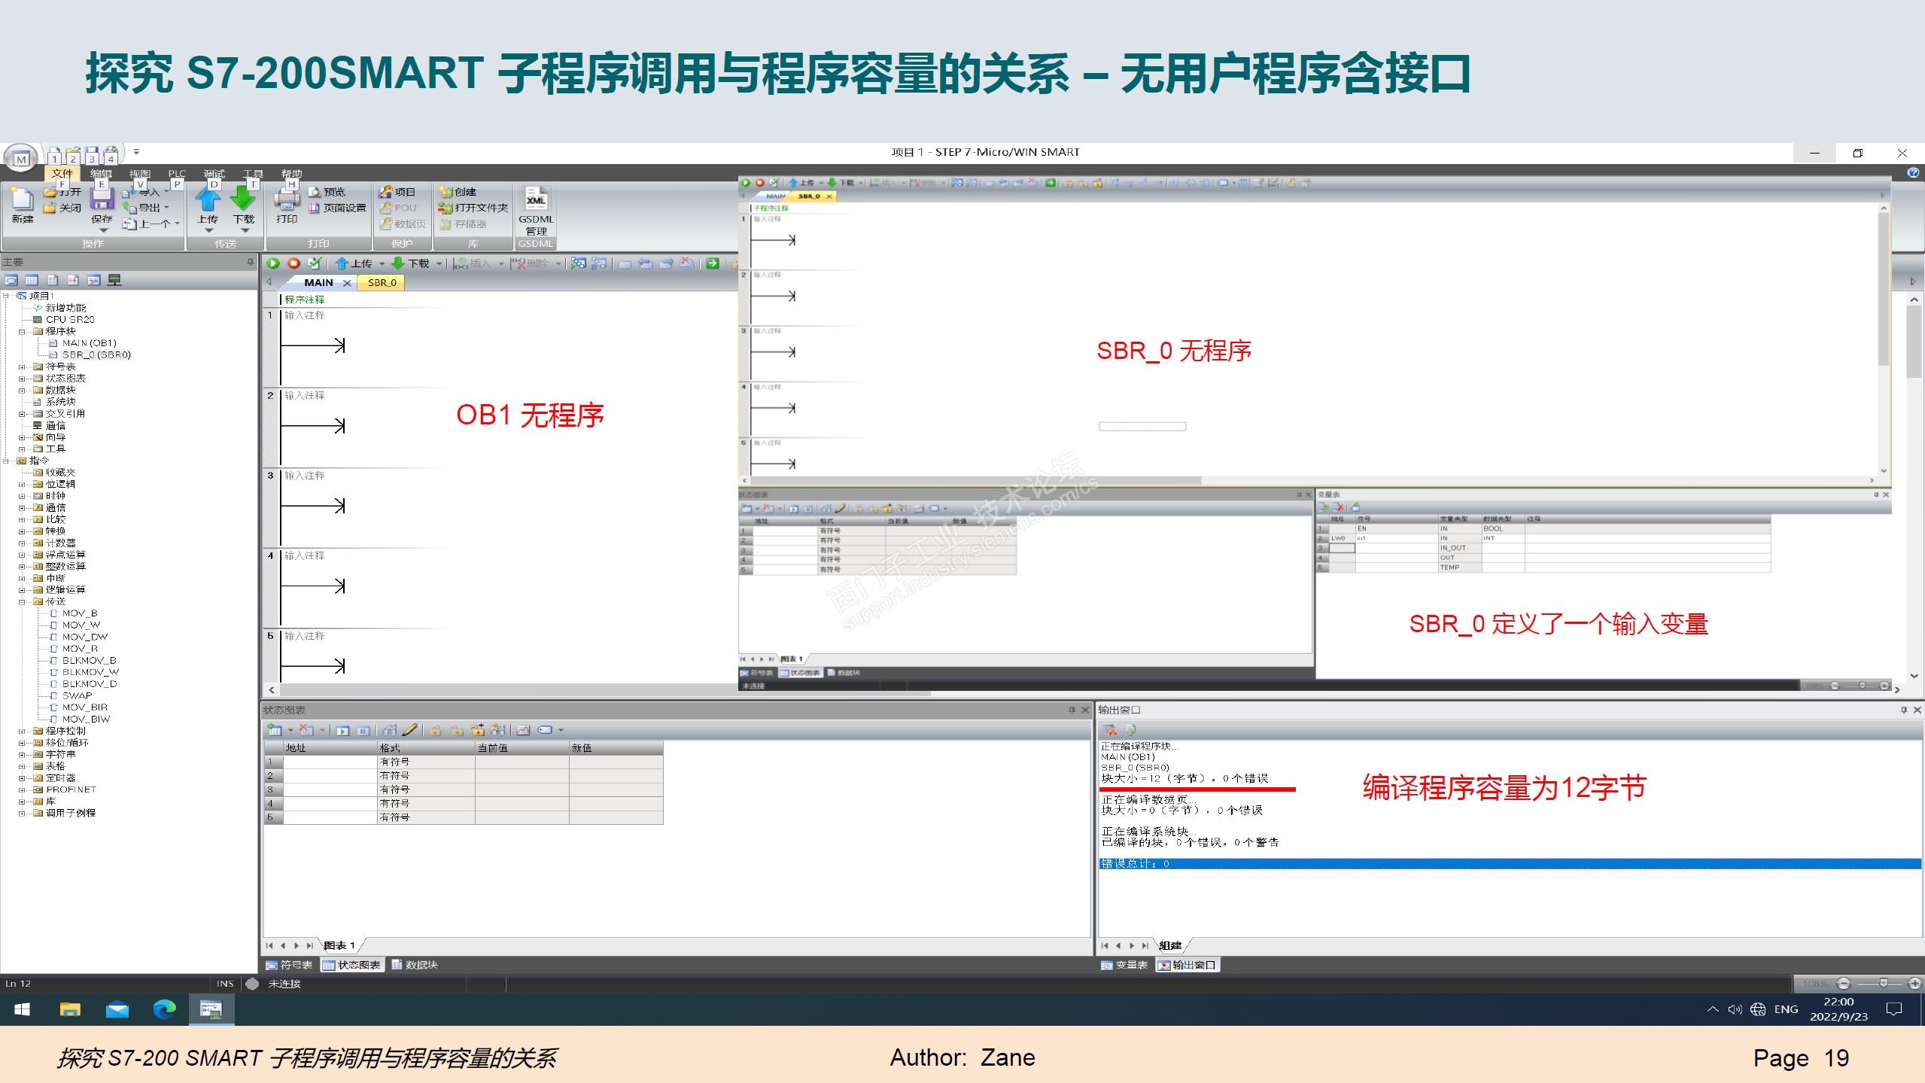The image size is (1925, 1083).
Task: Click the 页面设置 page setup button
Action: pyautogui.click(x=338, y=208)
